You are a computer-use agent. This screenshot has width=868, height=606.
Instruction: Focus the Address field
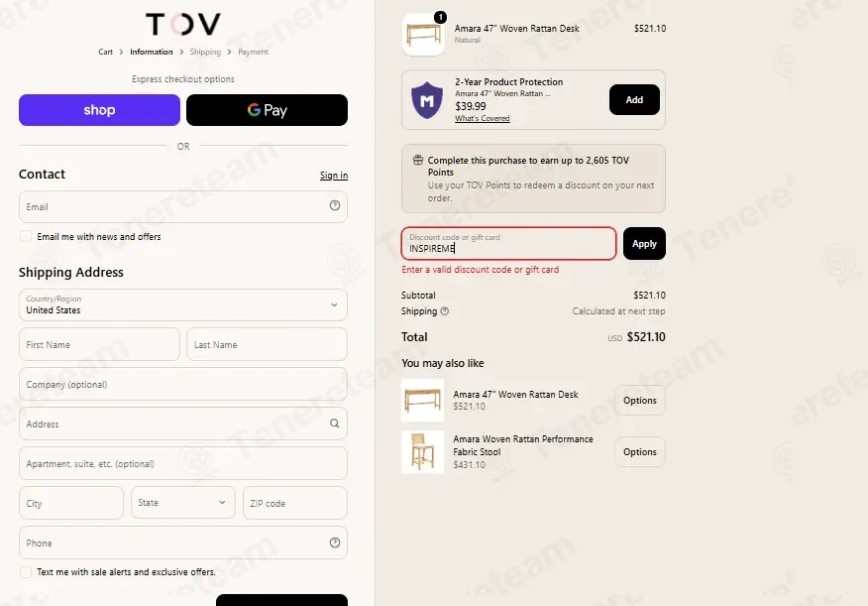pos(183,424)
